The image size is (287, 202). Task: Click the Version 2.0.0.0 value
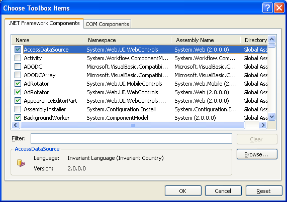[76, 168]
